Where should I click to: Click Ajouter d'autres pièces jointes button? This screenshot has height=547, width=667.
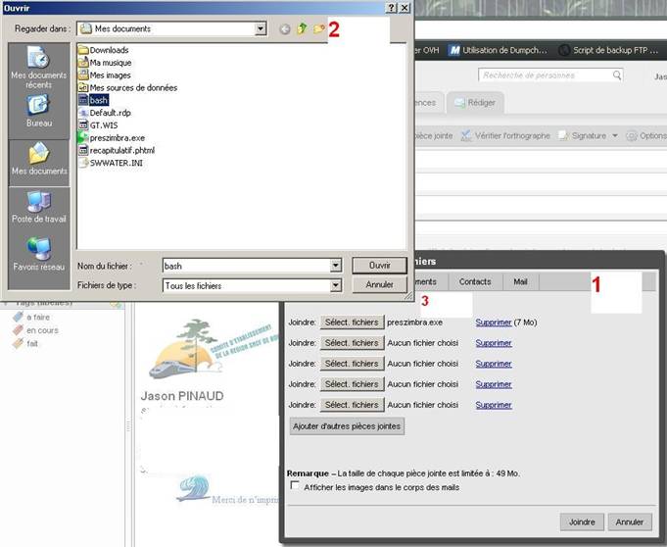pos(347,426)
